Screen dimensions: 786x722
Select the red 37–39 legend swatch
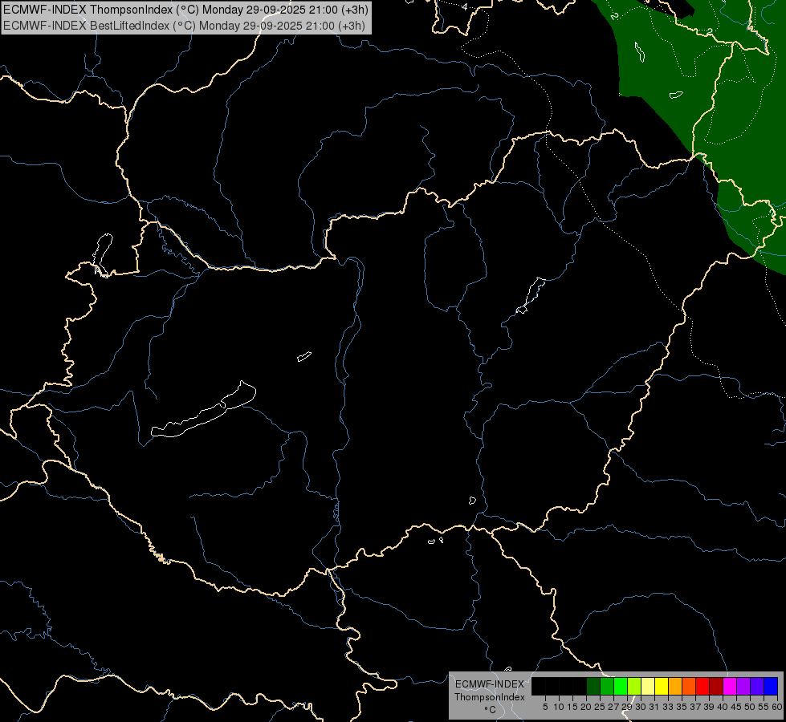[x=703, y=686]
